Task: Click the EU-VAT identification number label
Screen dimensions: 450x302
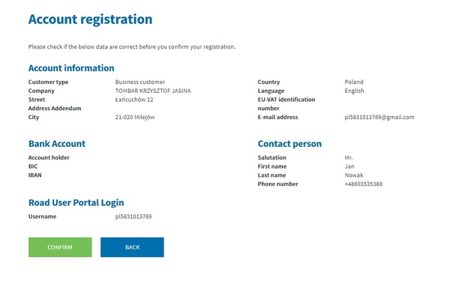Action: point(286,103)
